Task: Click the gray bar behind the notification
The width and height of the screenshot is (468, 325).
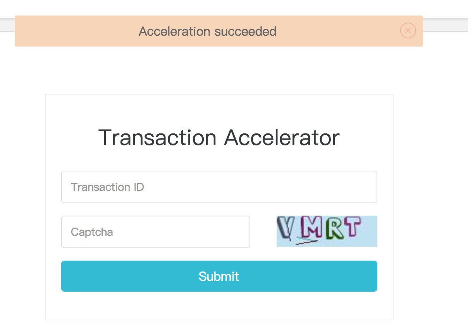Action: coord(446,25)
